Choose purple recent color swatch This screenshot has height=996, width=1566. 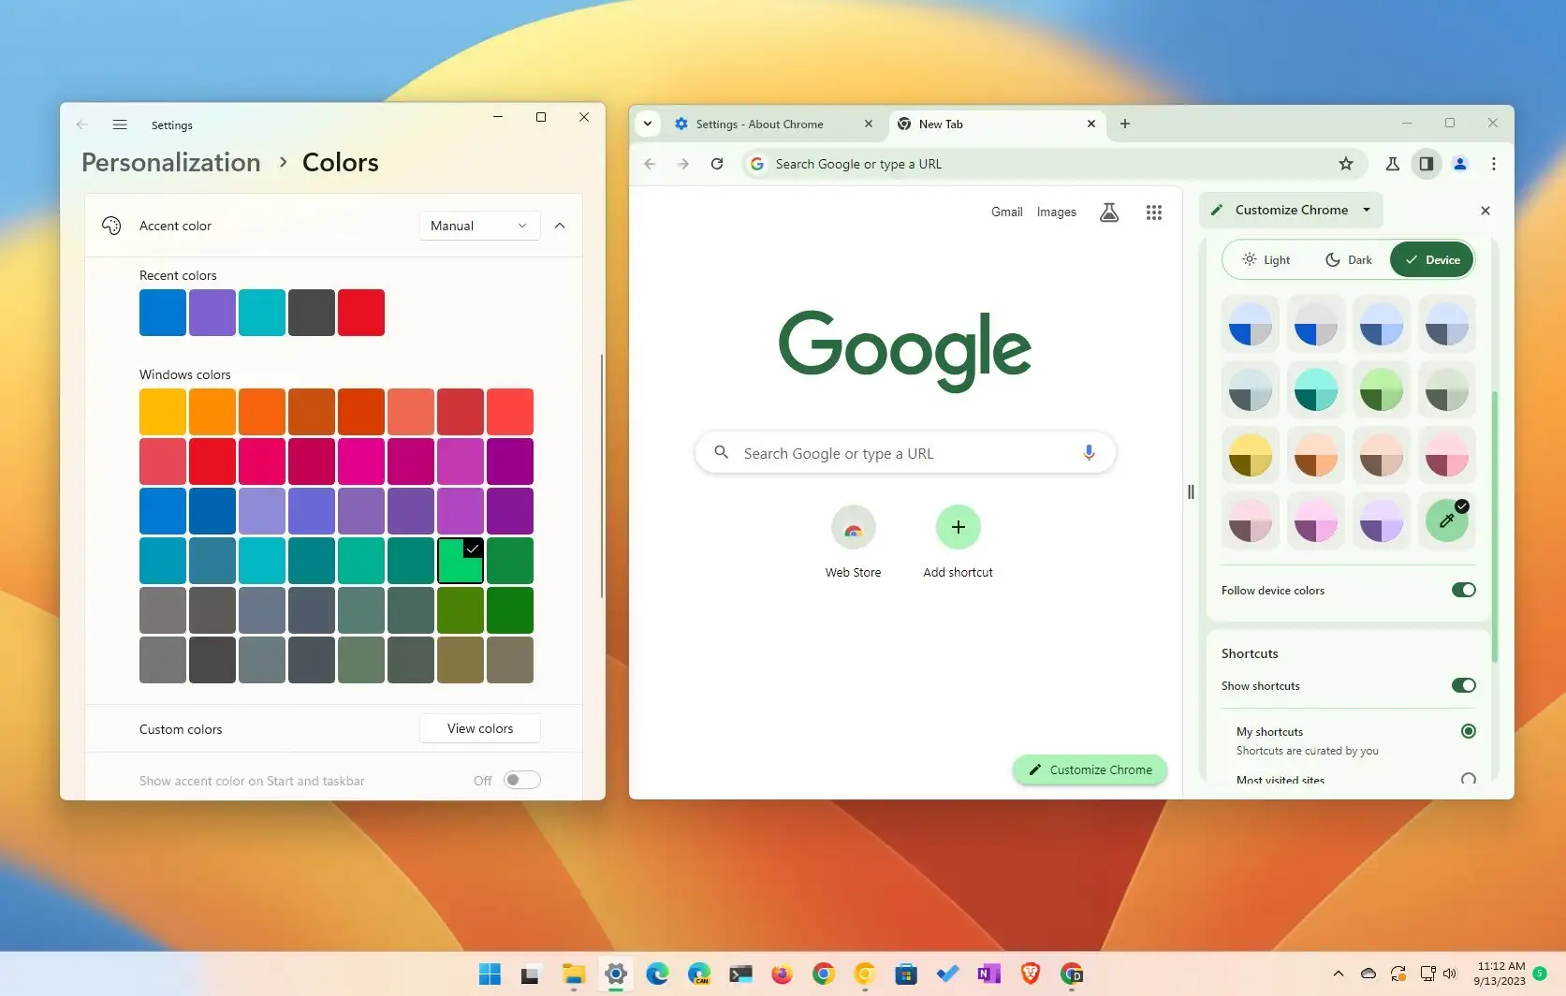[212, 313]
